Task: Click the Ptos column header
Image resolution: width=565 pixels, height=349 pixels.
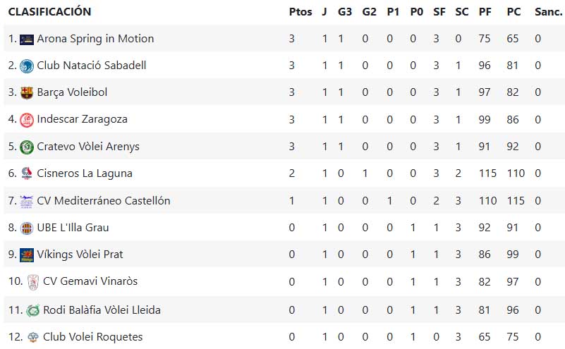Action: point(300,12)
